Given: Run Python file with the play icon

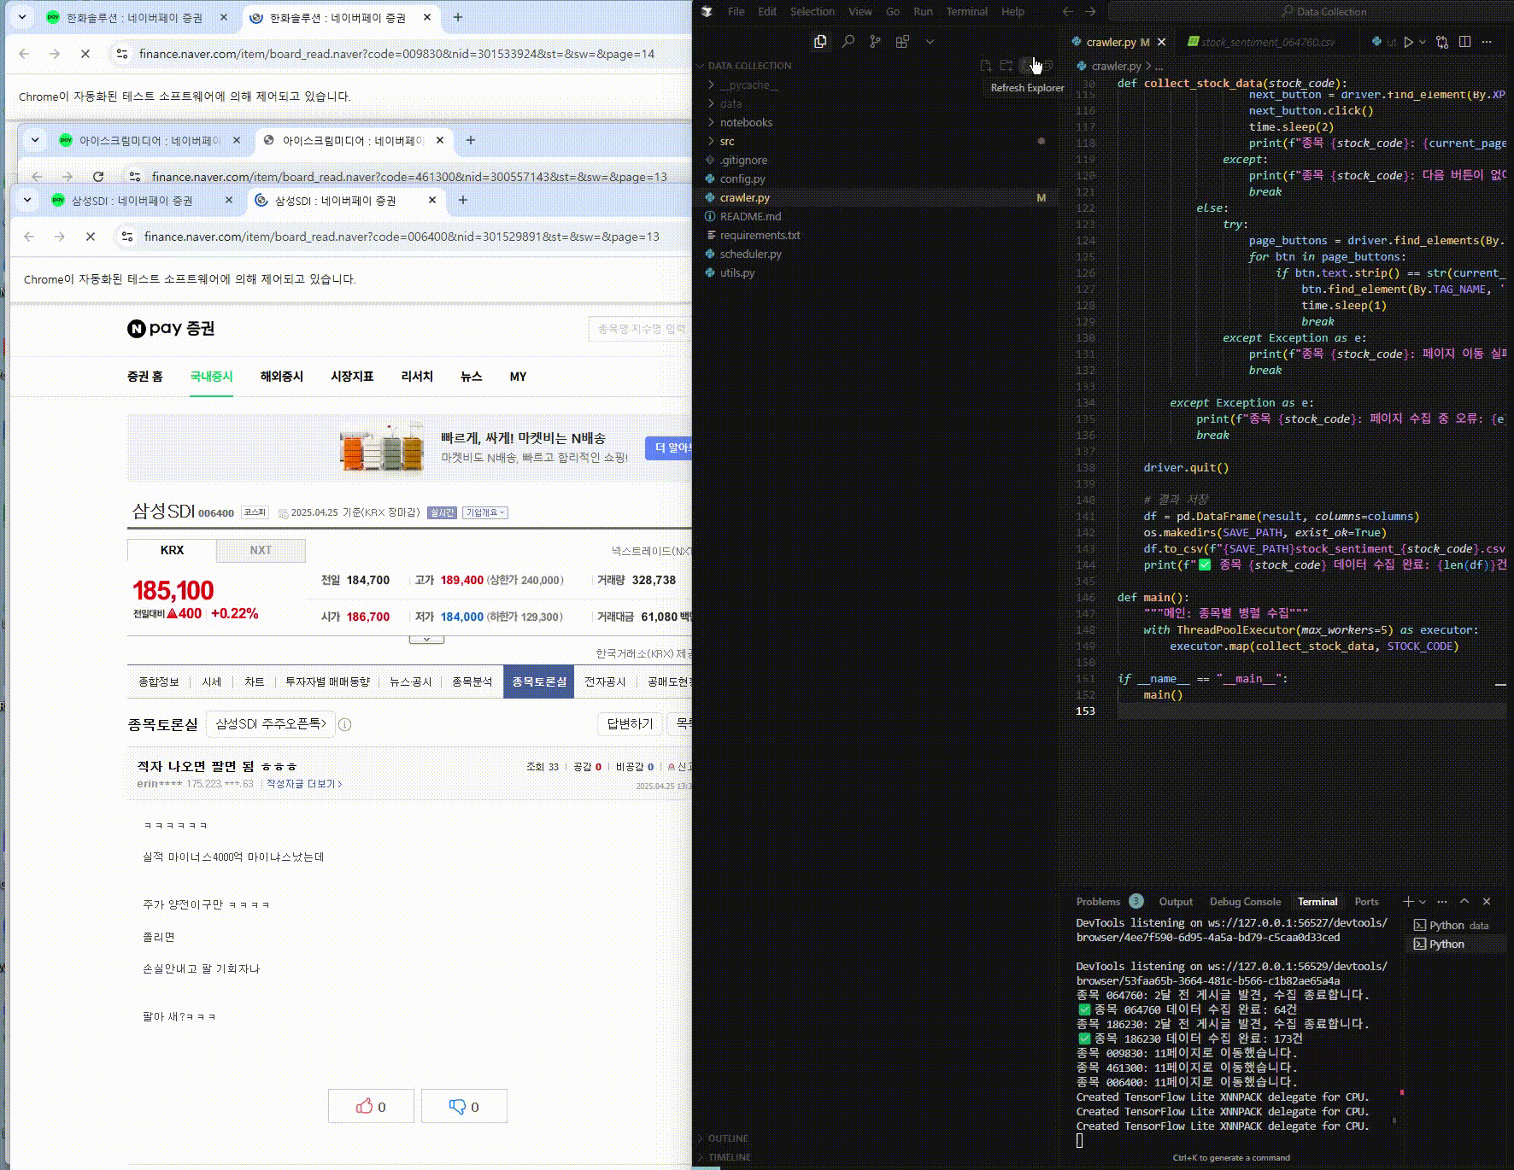Looking at the screenshot, I should pos(1408,41).
